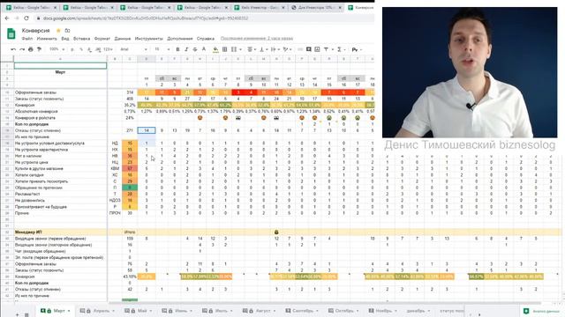Click the Create filter icon
This screenshot has width=565, height=317.
[x=326, y=49]
